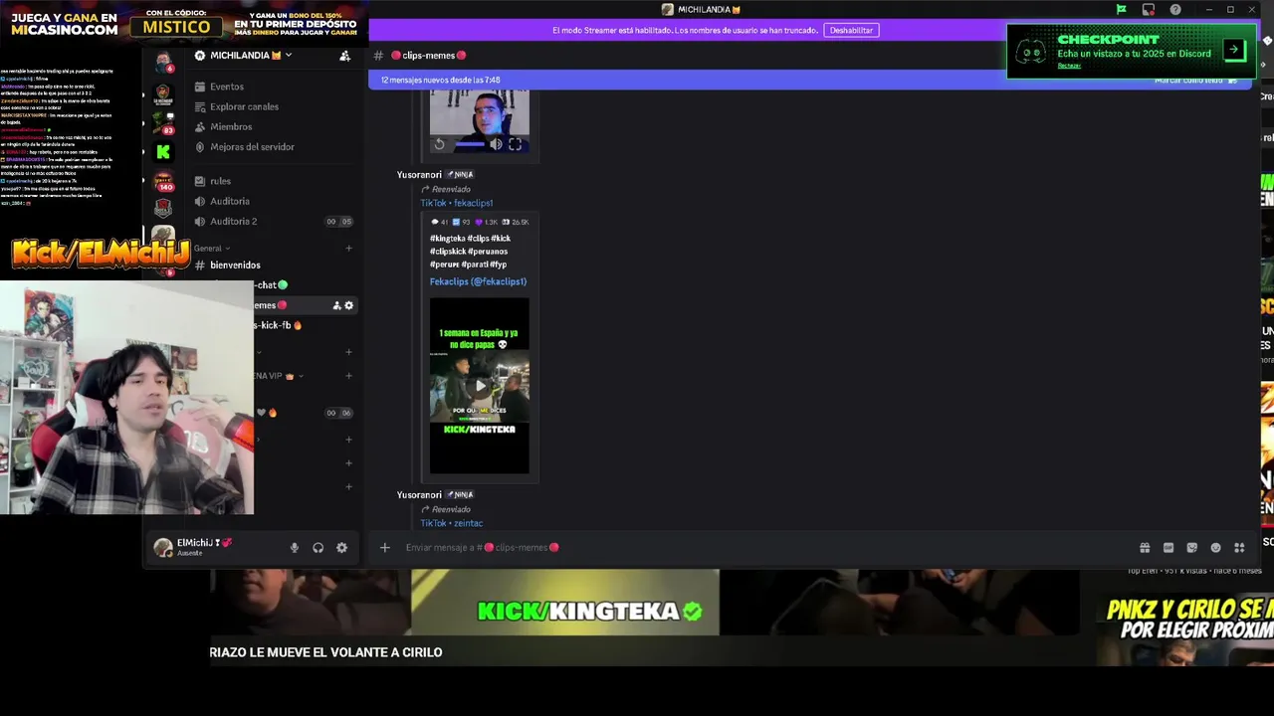The image size is (1274, 716).
Task: Play the embedded kingteka TikTok video
Action: pyautogui.click(x=480, y=385)
